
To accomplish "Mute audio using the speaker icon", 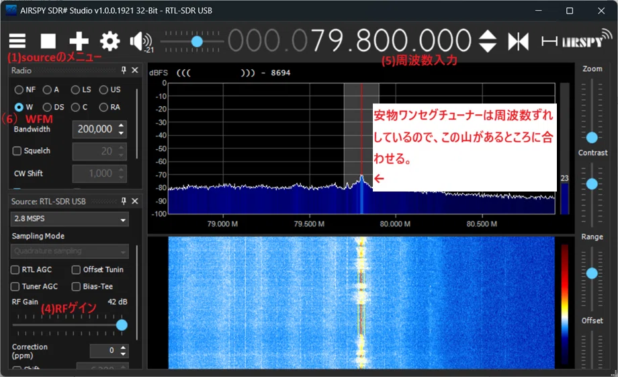I will point(140,41).
